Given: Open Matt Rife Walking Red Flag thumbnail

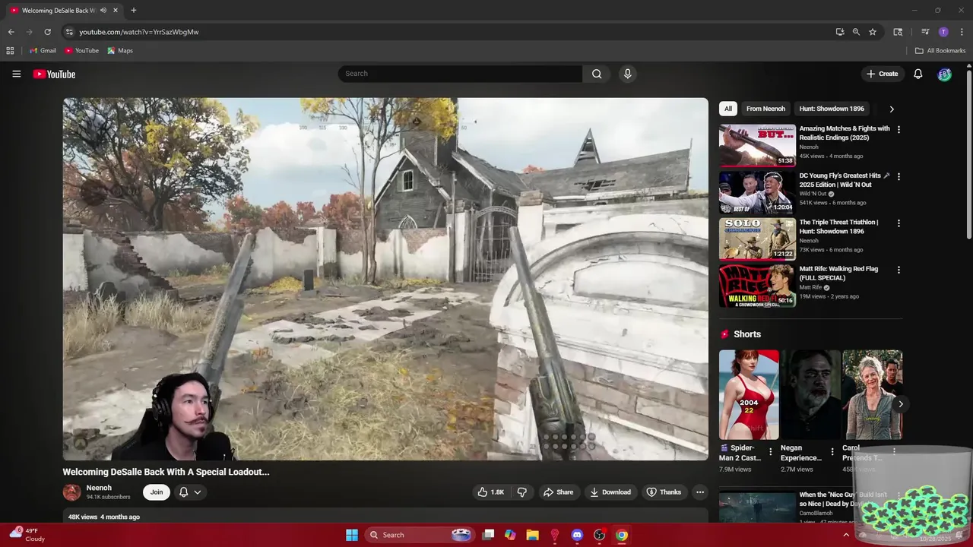Looking at the screenshot, I should click(x=757, y=286).
